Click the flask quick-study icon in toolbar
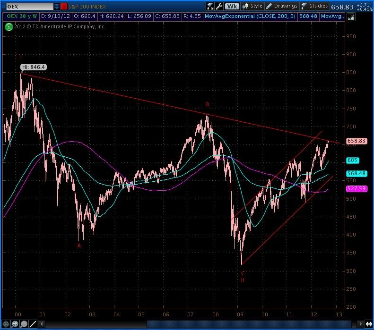 tap(210, 6)
